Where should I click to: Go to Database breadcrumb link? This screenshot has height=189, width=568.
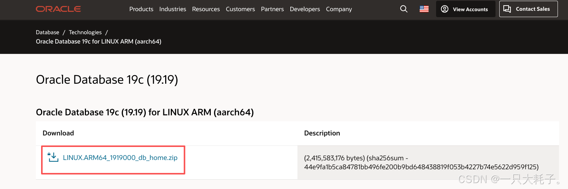pos(47,32)
